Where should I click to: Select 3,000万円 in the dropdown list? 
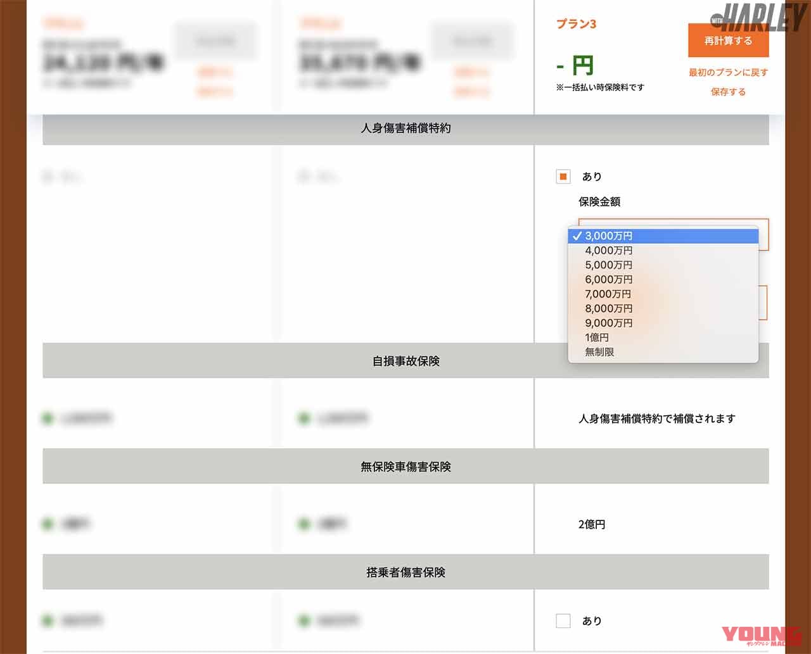click(x=608, y=236)
